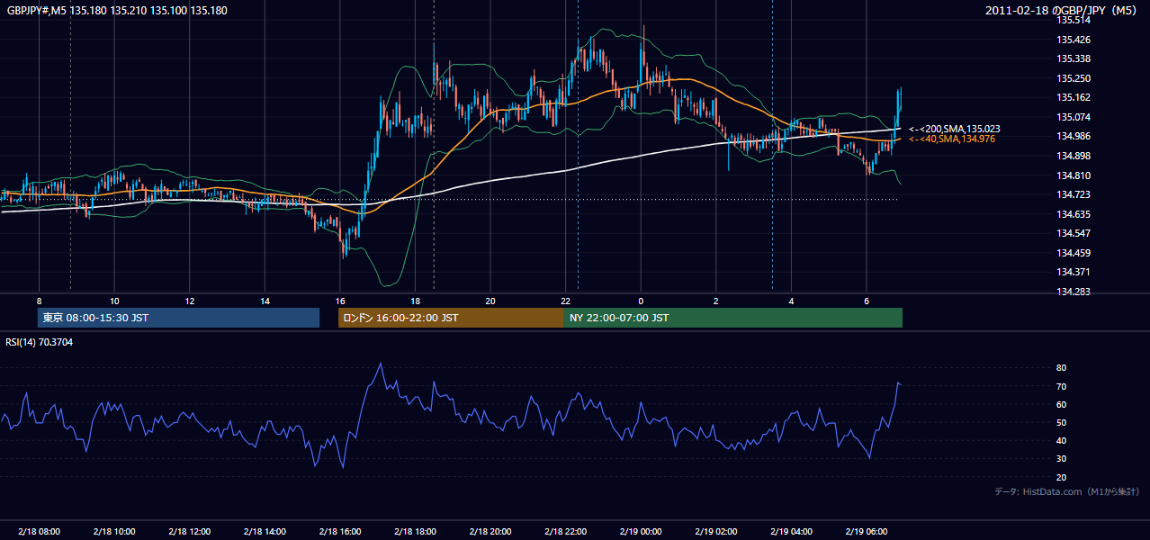Click the 2/18 08:00 bottom date label
The height and width of the screenshot is (540, 1150).
coord(39,532)
